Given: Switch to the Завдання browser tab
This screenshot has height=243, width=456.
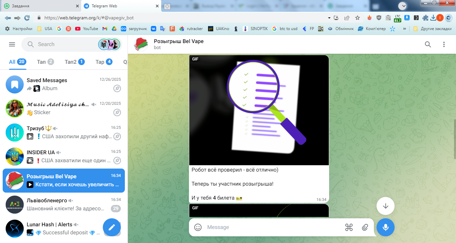Looking at the screenshot, I should (x=40, y=6).
